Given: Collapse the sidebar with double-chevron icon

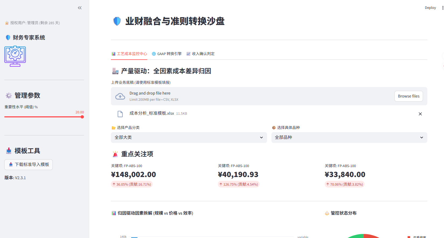Looking at the screenshot, I should click(x=80, y=8).
